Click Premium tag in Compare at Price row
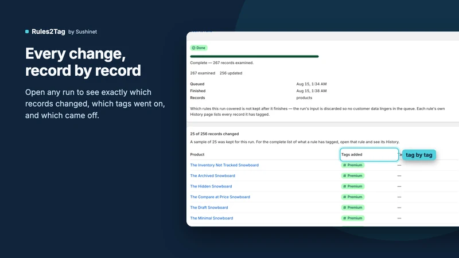Viewport: 459px width, 258px height. [353, 197]
